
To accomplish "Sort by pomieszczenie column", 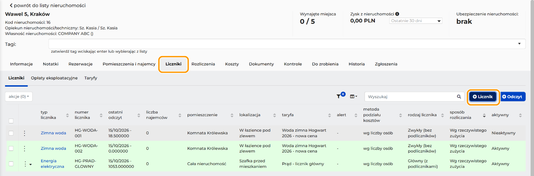I will (x=232, y=115).
